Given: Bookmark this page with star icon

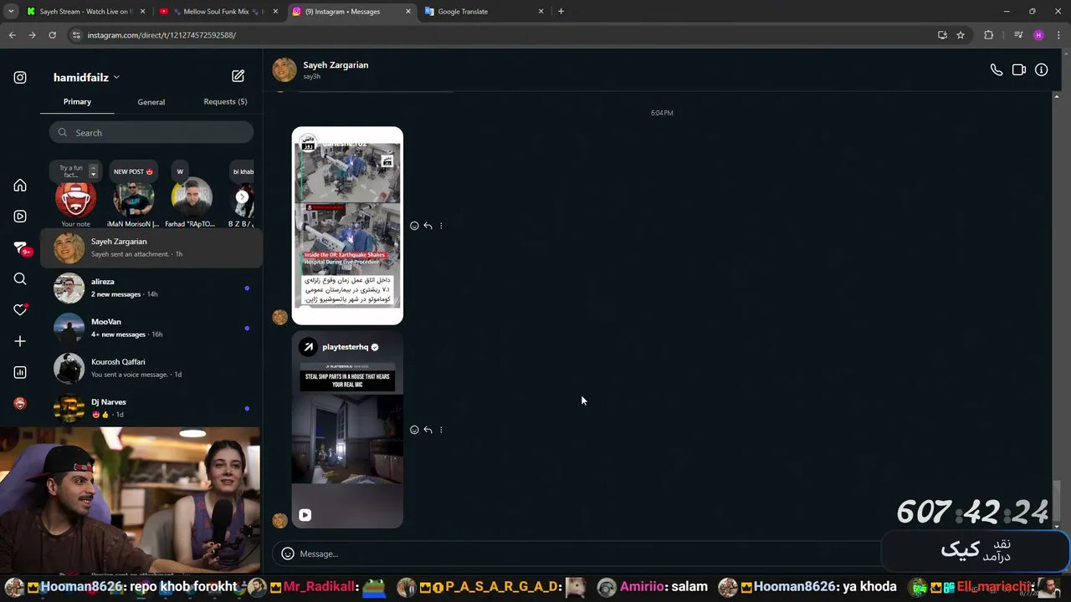Looking at the screenshot, I should [961, 35].
